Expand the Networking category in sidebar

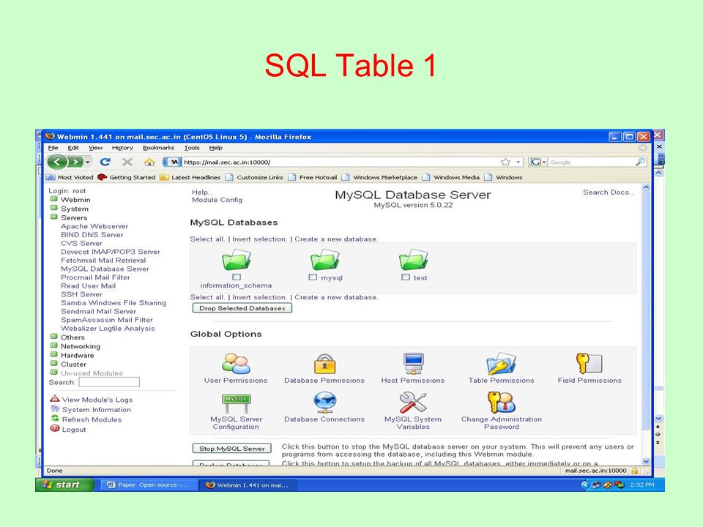click(53, 345)
